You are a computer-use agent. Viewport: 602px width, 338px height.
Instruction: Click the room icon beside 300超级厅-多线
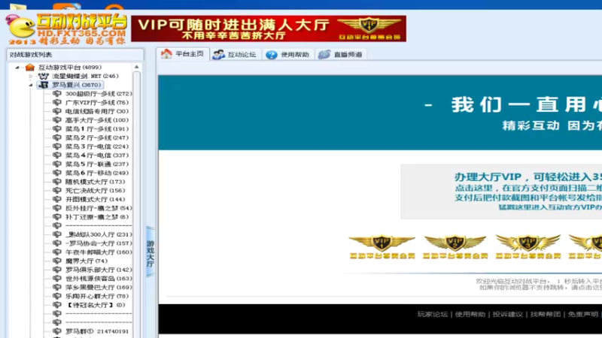point(57,93)
